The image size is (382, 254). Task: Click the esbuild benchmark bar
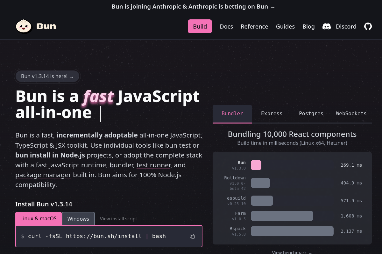(x=262, y=201)
